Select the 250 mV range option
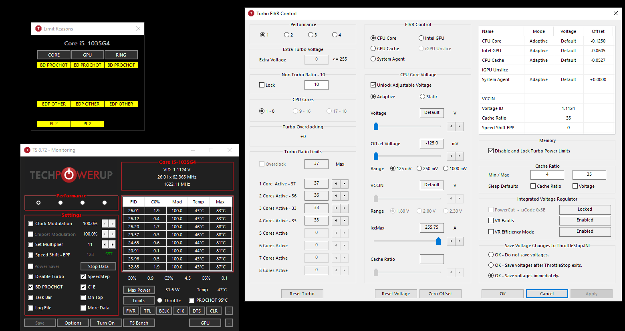This screenshot has width=625, height=331. click(x=419, y=169)
